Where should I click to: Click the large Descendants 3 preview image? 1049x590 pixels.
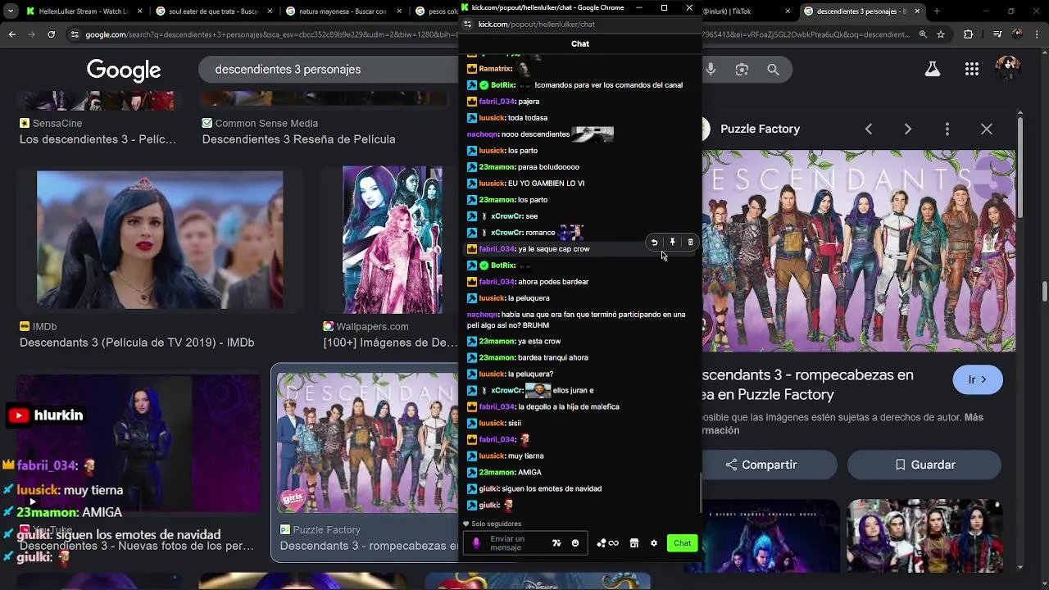(x=859, y=251)
